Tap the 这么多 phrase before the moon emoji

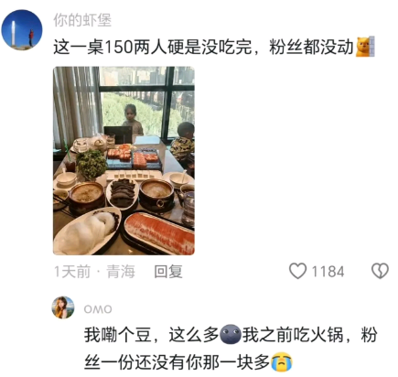pos(194,335)
